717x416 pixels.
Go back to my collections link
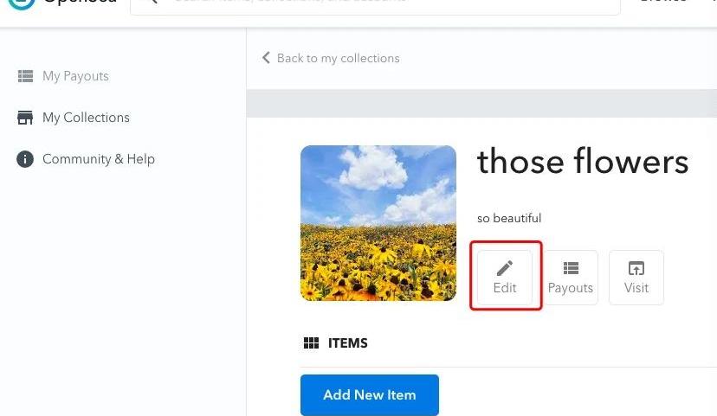(x=338, y=58)
